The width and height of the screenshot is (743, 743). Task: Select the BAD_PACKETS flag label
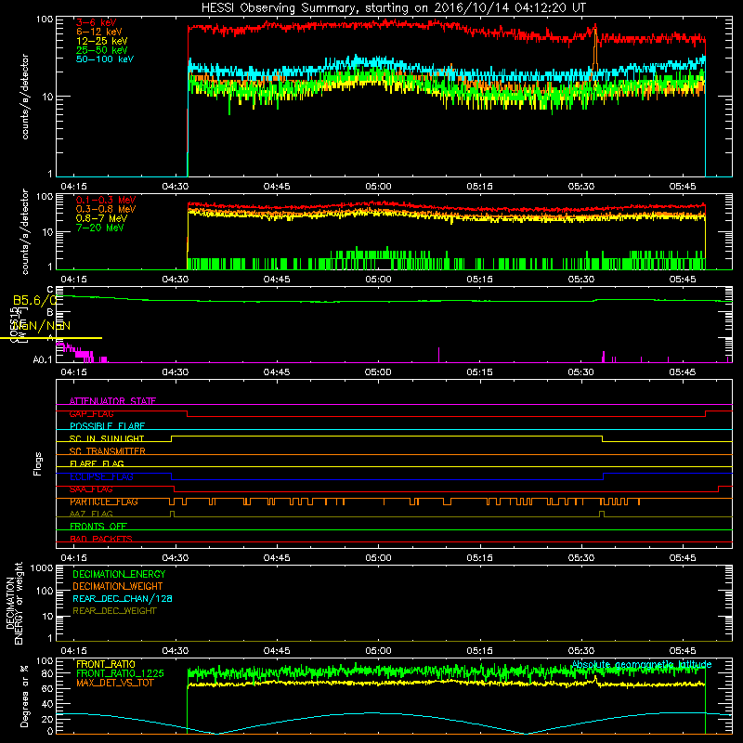coord(101,539)
